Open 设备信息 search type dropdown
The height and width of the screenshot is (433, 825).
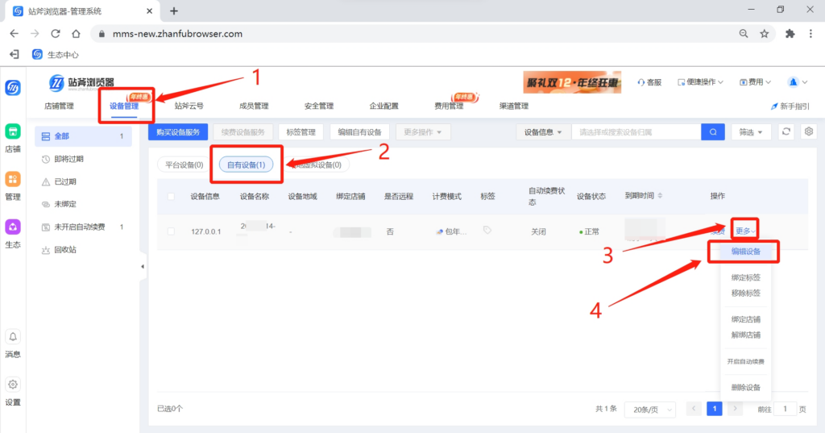[x=542, y=132]
